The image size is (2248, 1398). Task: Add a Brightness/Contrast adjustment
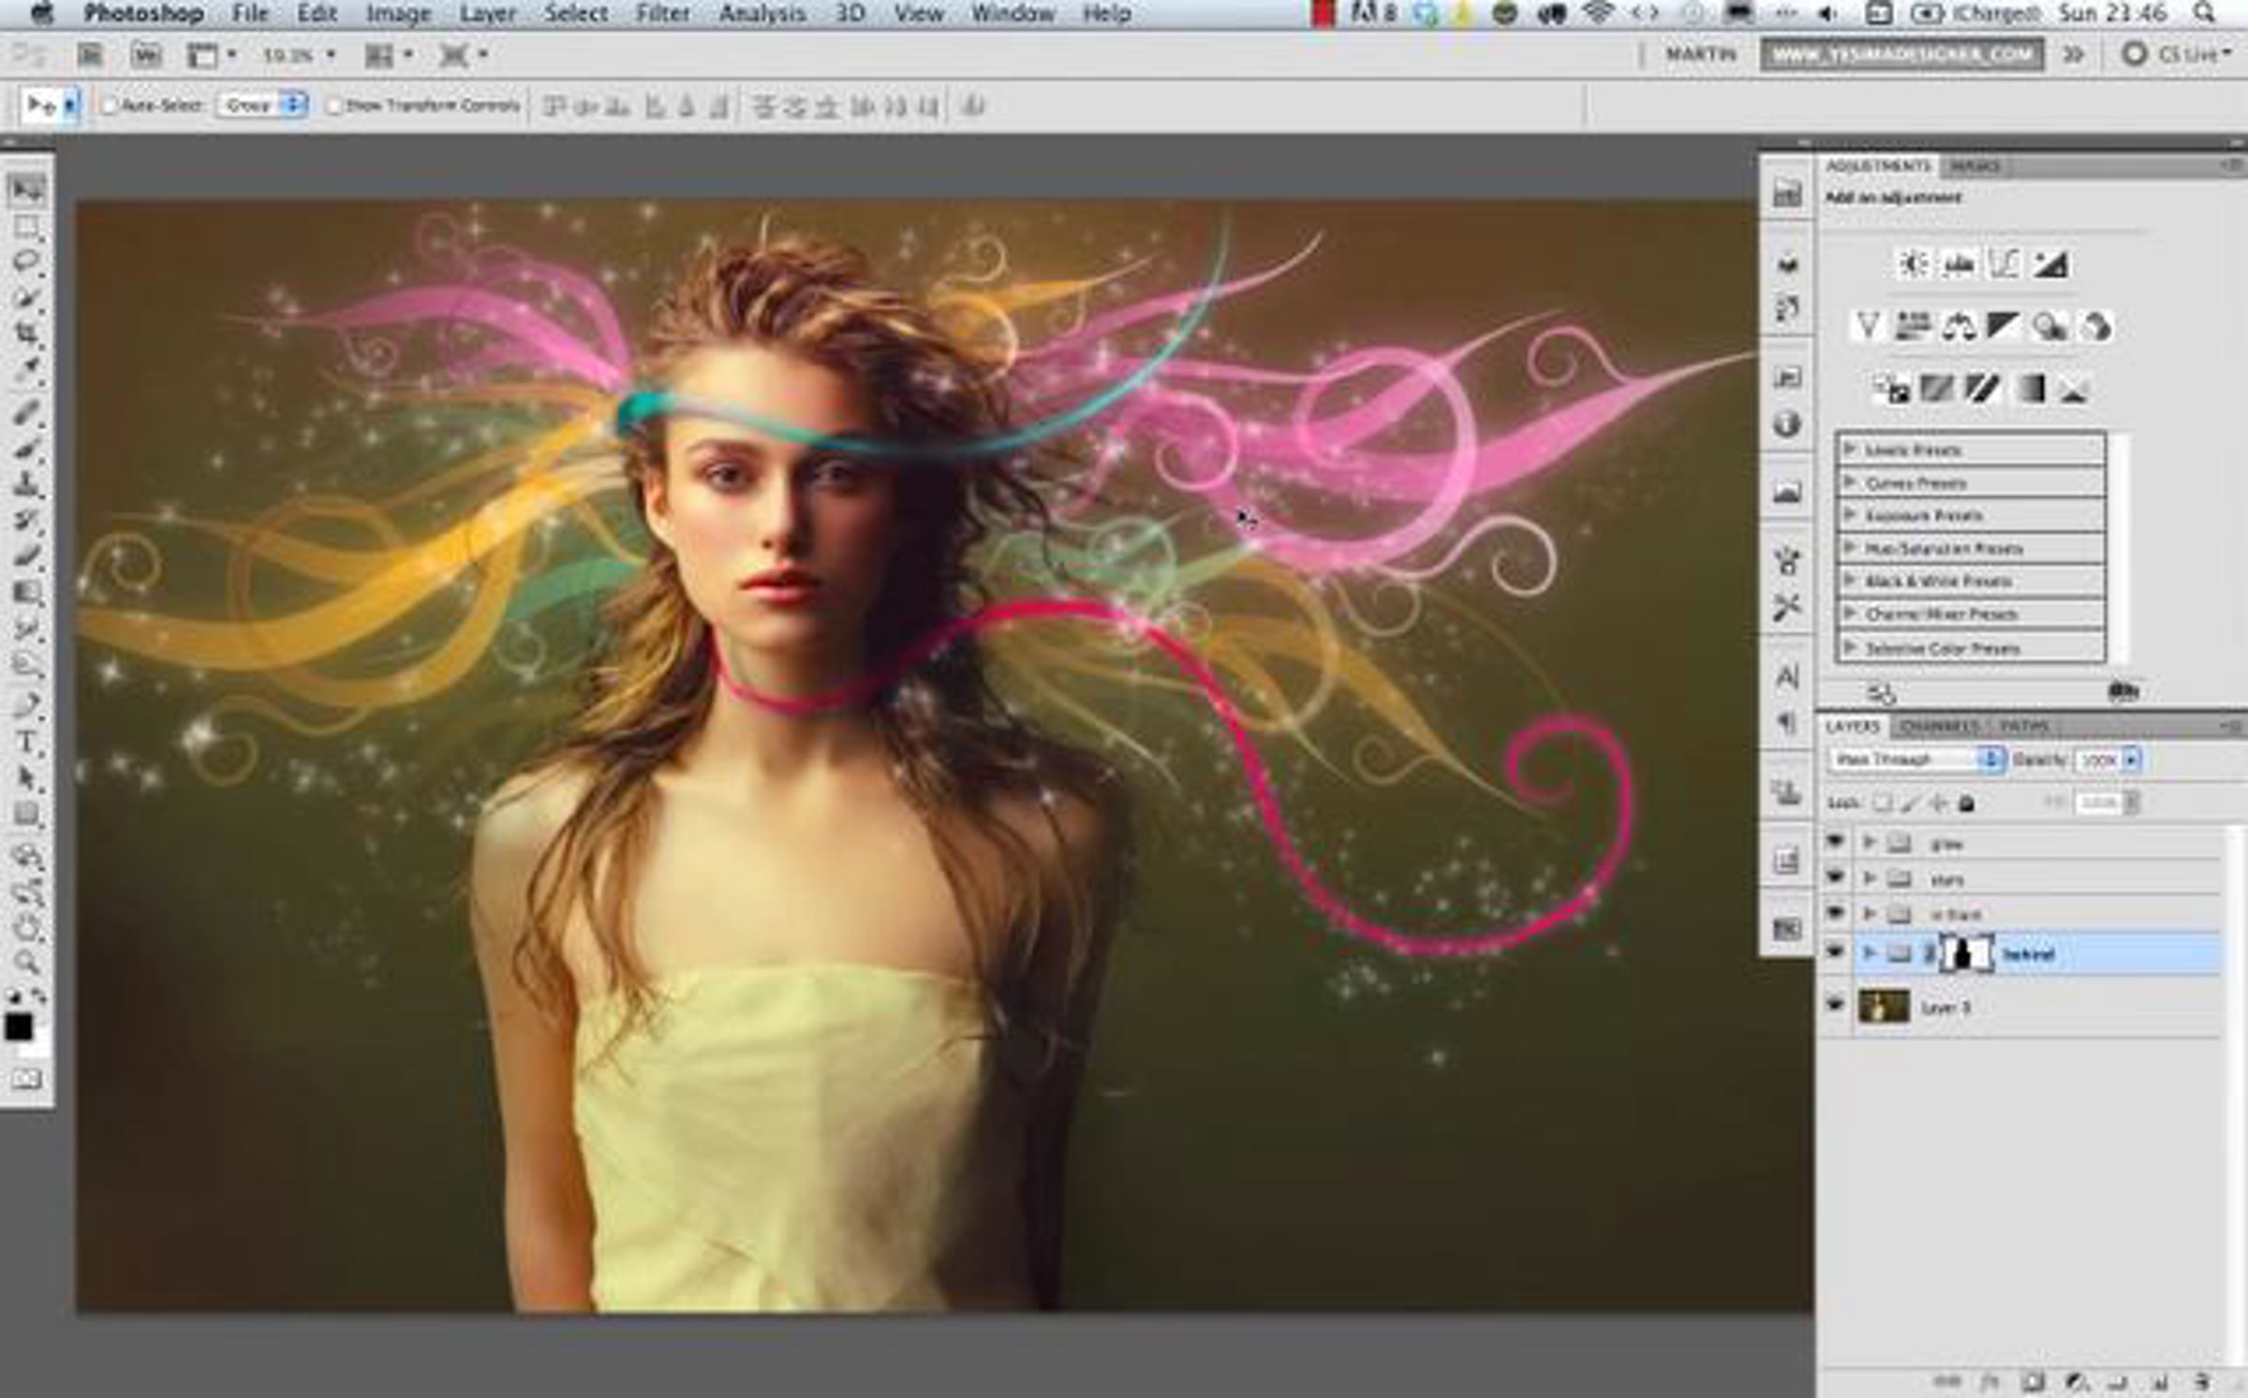pyautogui.click(x=1913, y=265)
